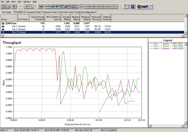This screenshot has width=188, height=132.
Task: Open the View menu
Action: tap(13, 2)
